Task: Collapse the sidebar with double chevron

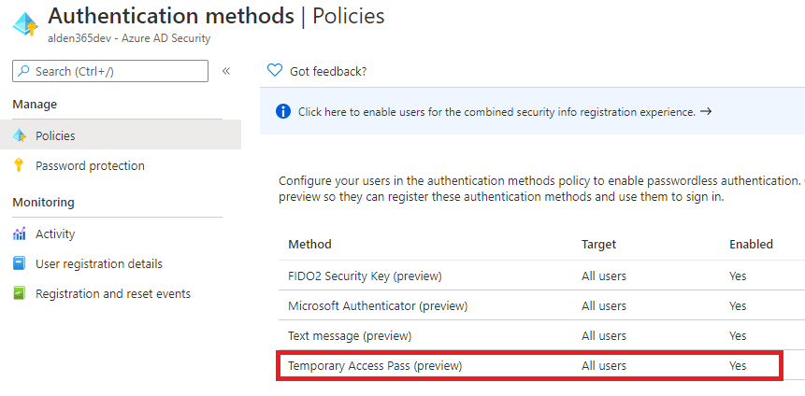Action: click(226, 71)
